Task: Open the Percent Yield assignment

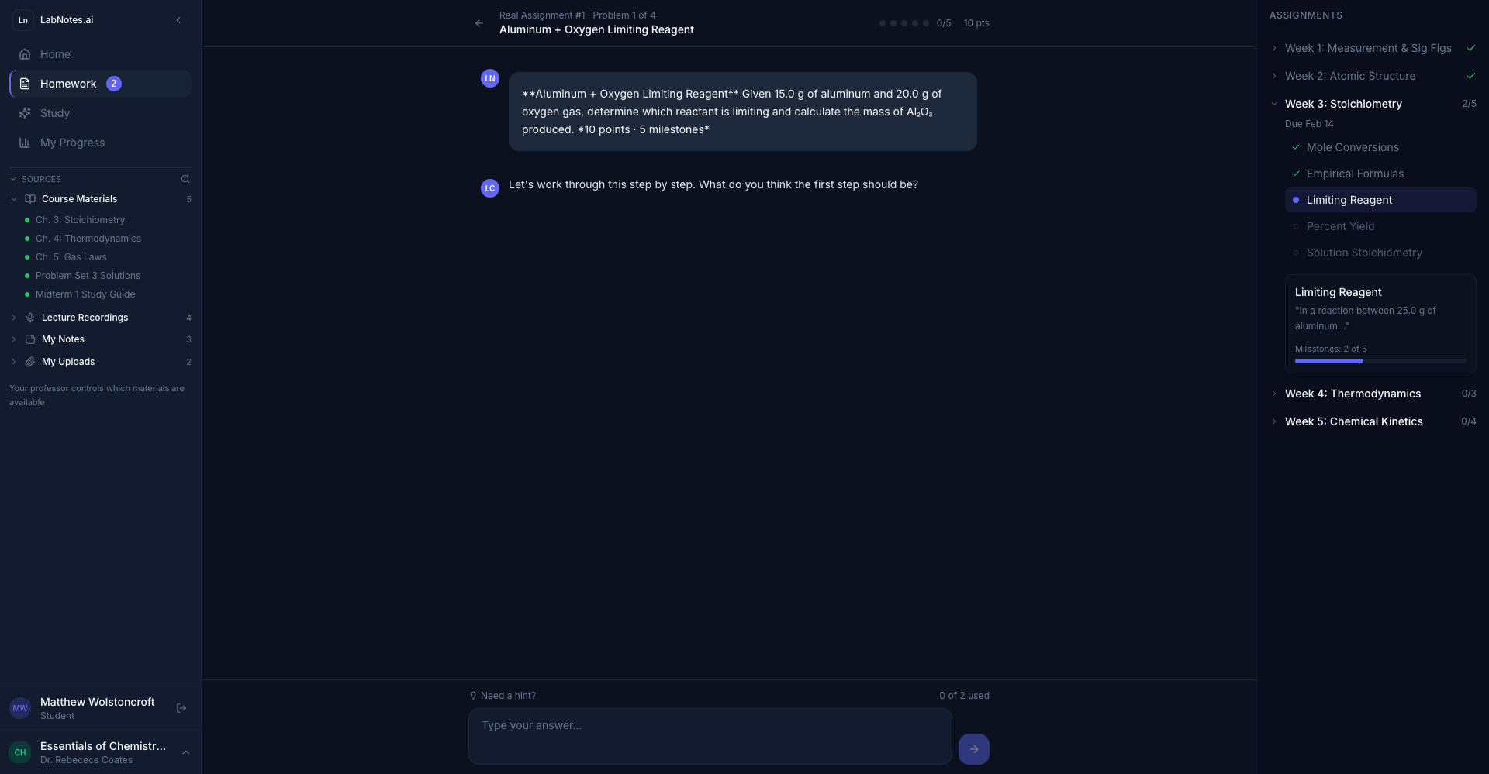Action: [x=1340, y=226]
